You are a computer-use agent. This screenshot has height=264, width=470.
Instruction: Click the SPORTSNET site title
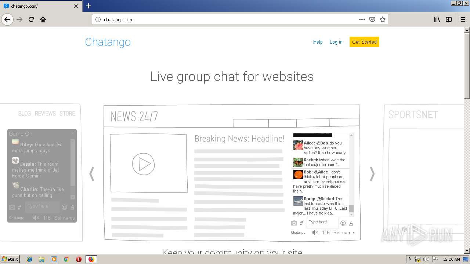[x=413, y=115]
